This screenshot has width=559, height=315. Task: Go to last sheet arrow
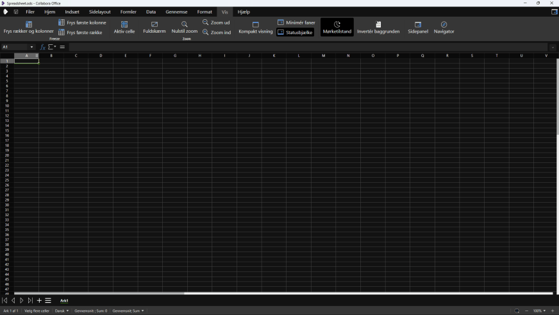click(30, 300)
